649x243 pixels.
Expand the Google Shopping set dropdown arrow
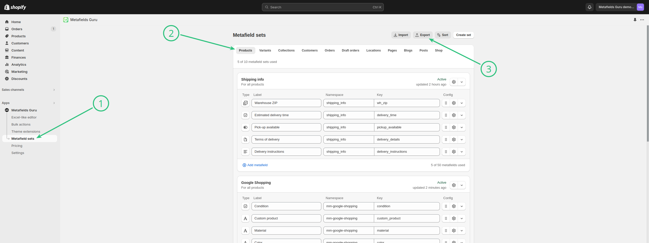(462, 185)
